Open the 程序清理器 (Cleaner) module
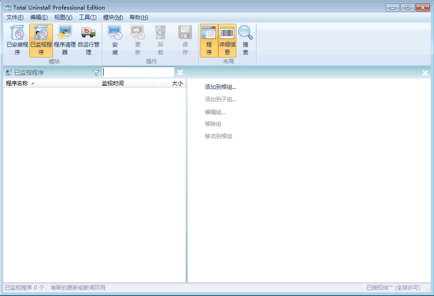 (65, 40)
